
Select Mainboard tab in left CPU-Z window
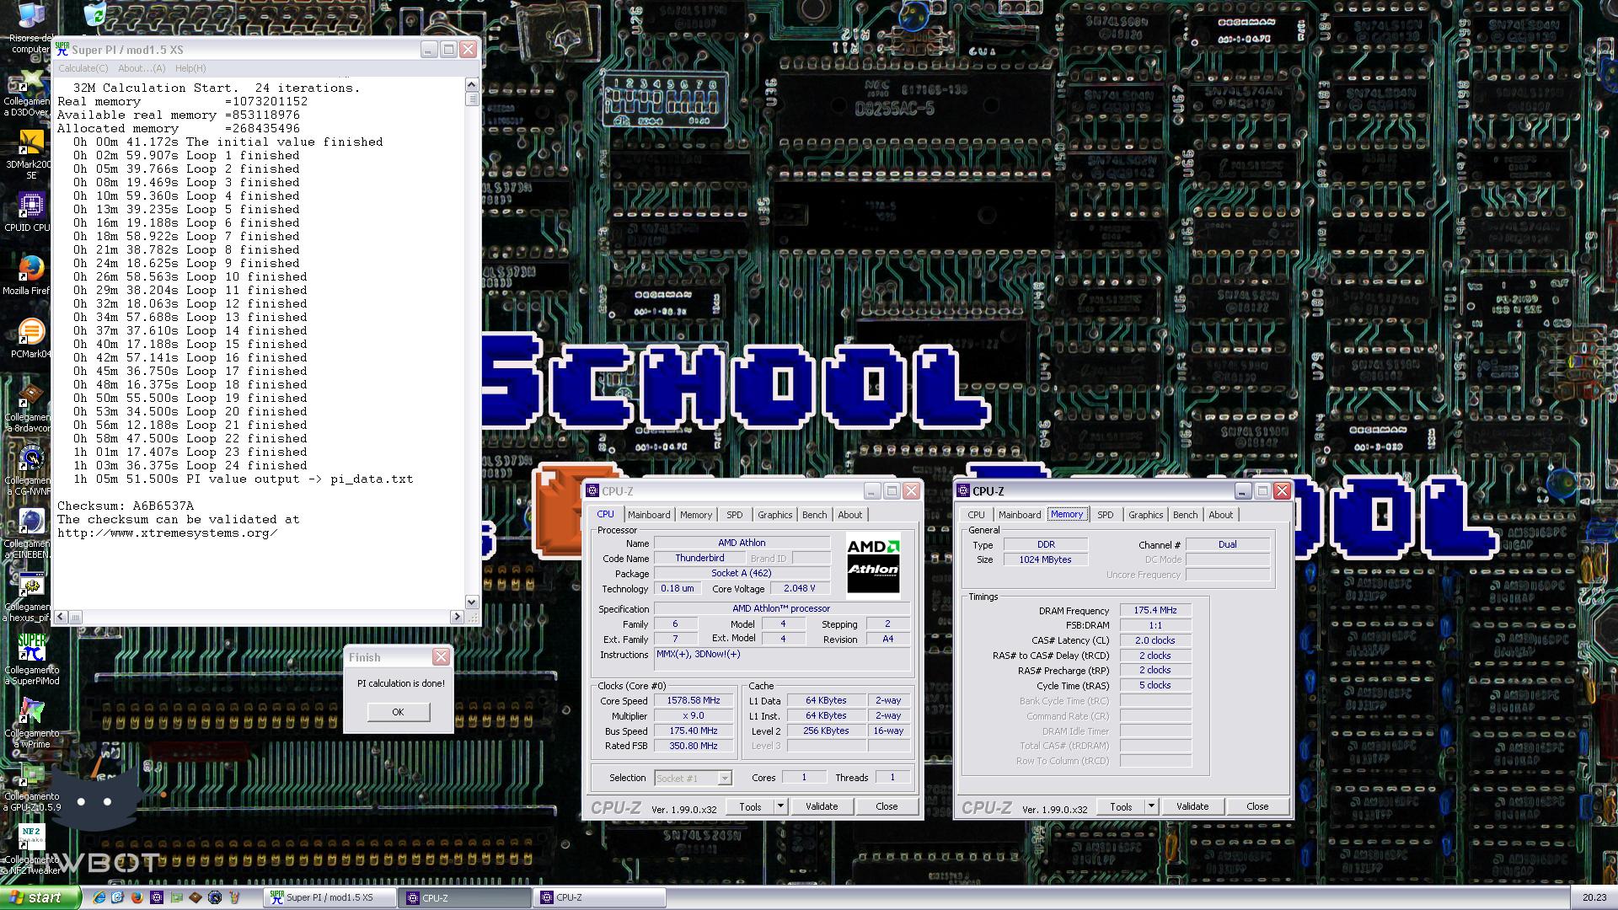tap(649, 515)
